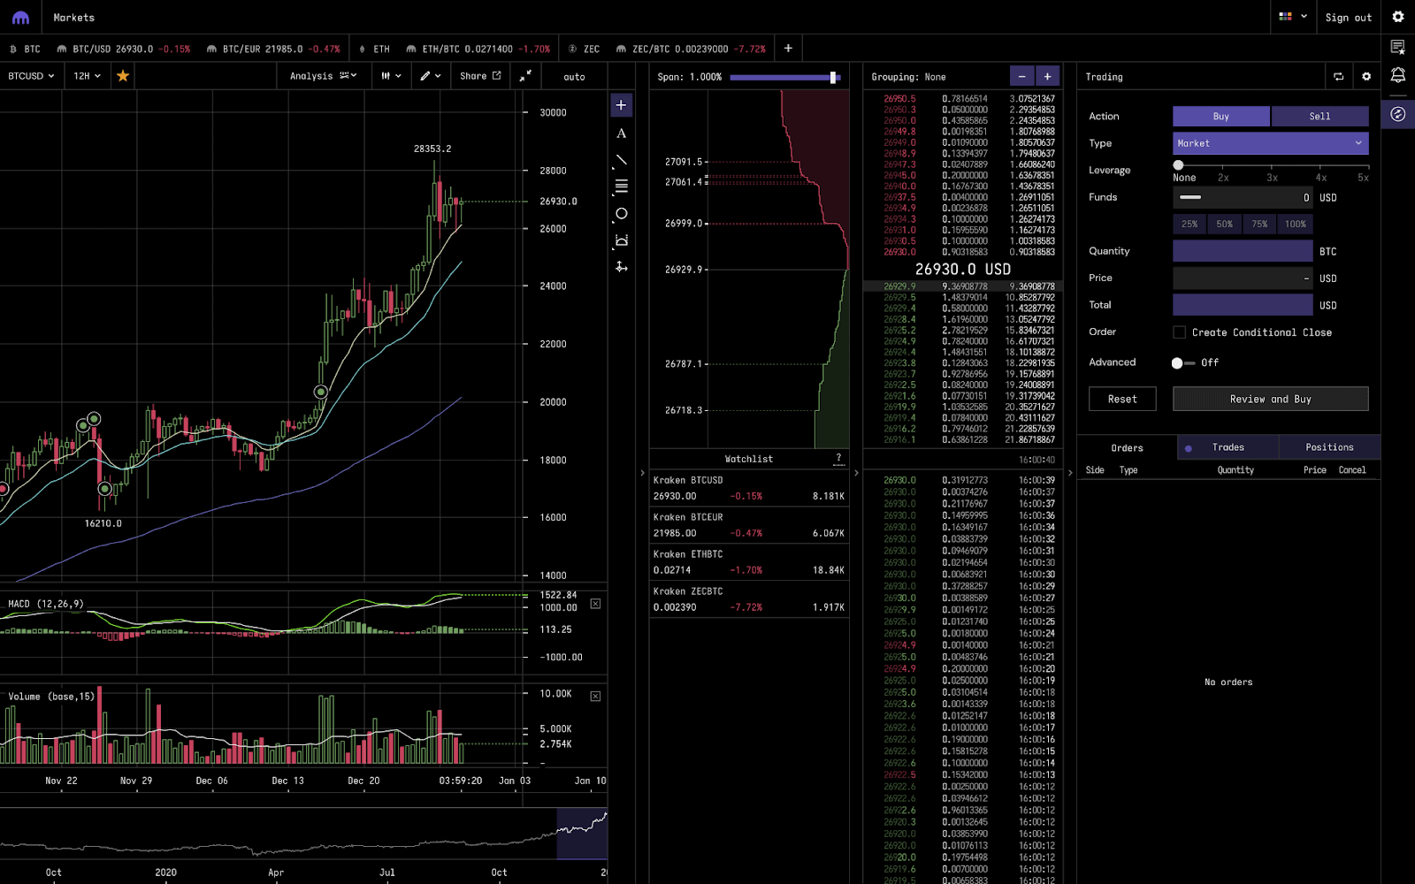
Task: Select the ellipse drawing tool
Action: pyautogui.click(x=622, y=213)
